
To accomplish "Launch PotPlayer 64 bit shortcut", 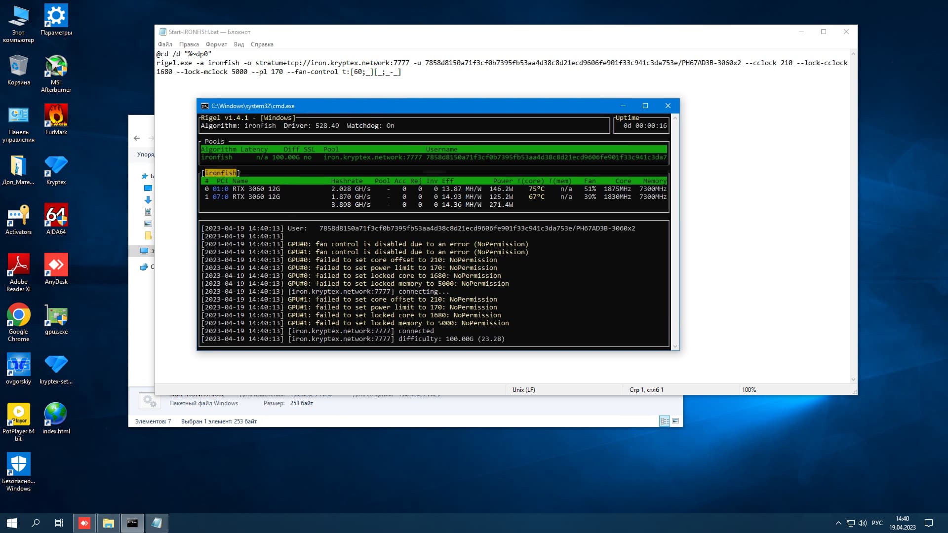I will click(18, 422).
